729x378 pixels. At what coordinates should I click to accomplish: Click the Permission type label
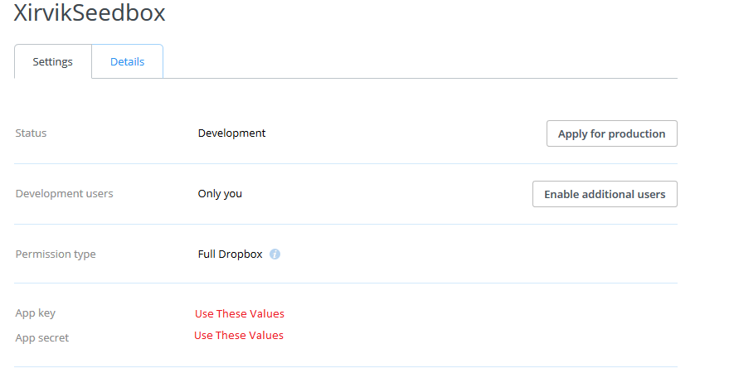point(56,254)
